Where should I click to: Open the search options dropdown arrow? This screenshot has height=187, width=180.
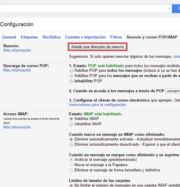click(169, 9)
